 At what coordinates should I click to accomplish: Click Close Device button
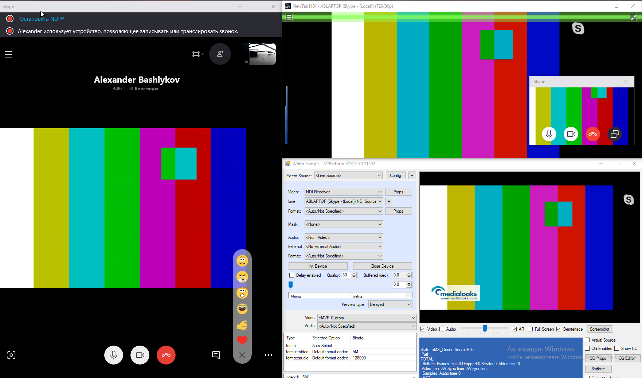click(382, 266)
